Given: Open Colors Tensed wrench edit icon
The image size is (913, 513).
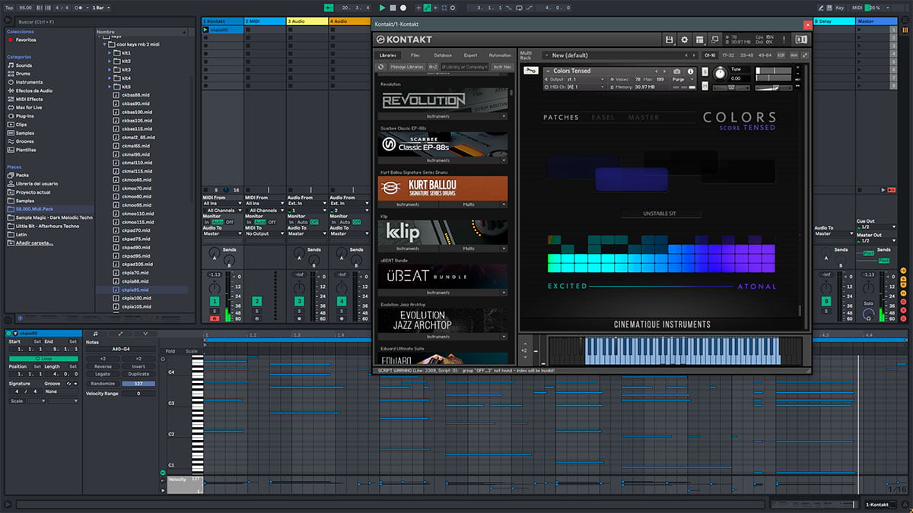Looking at the screenshot, I should point(530,71).
